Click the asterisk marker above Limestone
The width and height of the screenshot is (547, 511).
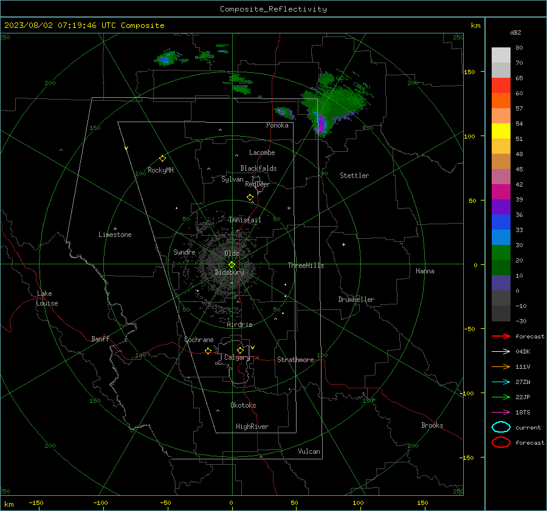[x=115, y=229]
